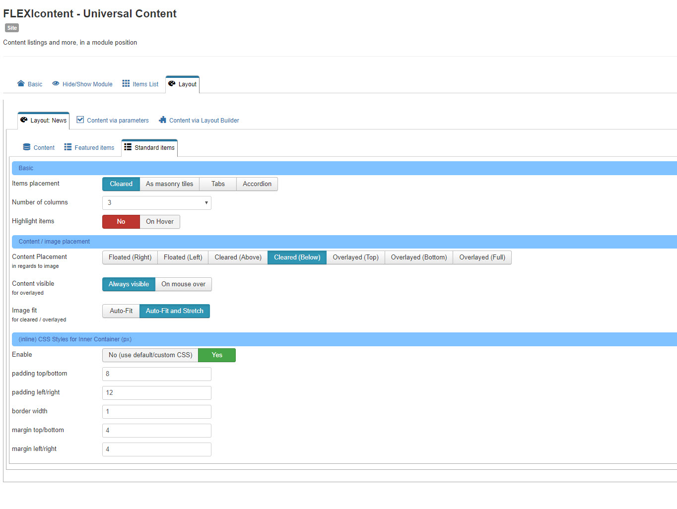Select Floated (Left) content placement
This screenshot has width=677, height=509.
coord(183,257)
